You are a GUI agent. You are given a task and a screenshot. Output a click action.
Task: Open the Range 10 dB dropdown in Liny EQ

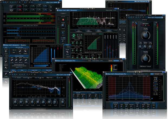click(x=50, y=78)
